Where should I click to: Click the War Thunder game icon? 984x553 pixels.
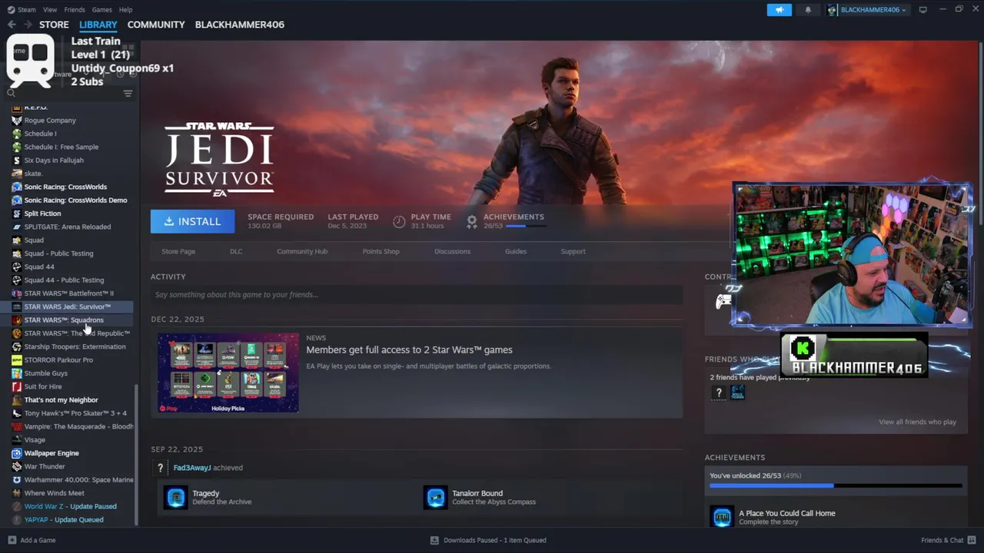coord(17,466)
